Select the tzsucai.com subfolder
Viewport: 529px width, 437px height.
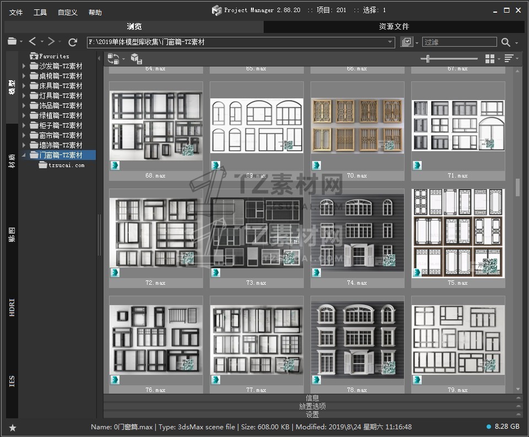coord(66,165)
